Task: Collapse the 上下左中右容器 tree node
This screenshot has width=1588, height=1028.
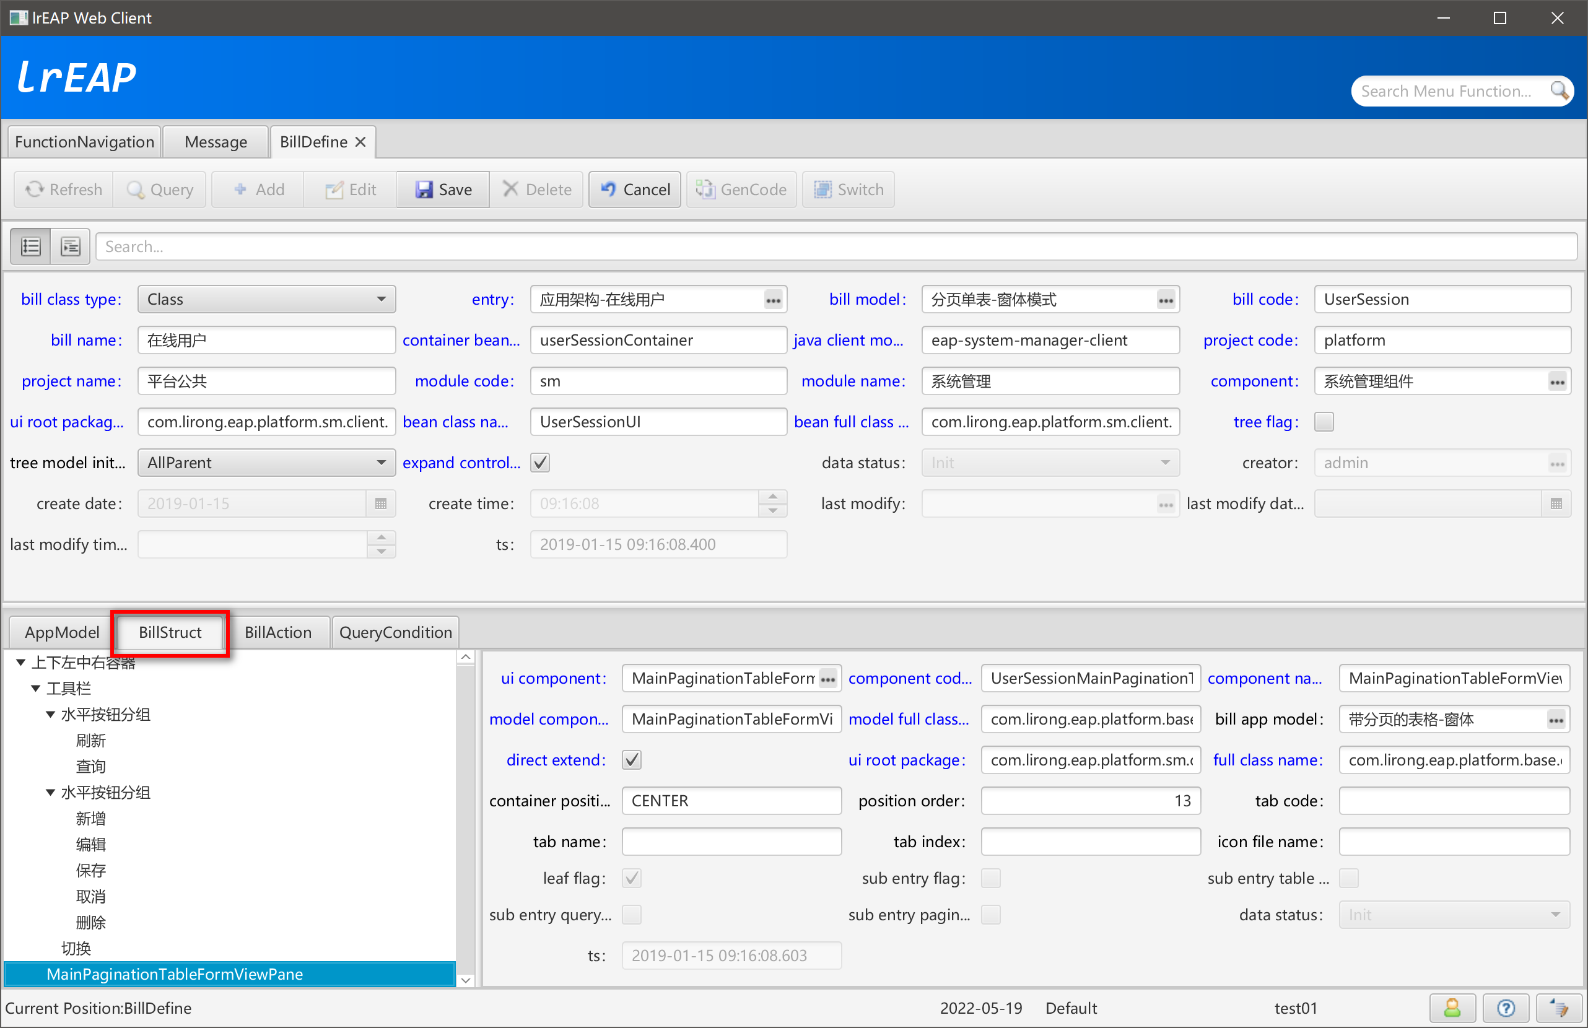Action: 20,663
